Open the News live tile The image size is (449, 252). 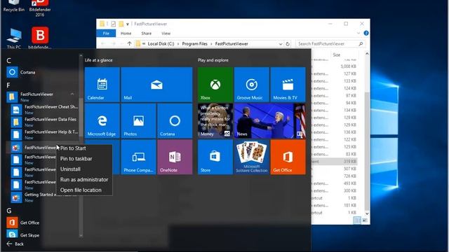(x=269, y=121)
